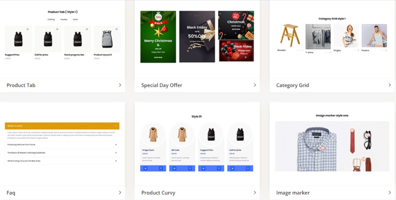
Task: Expand What Curling Irons Are The Best Ones
Action: 62,161
